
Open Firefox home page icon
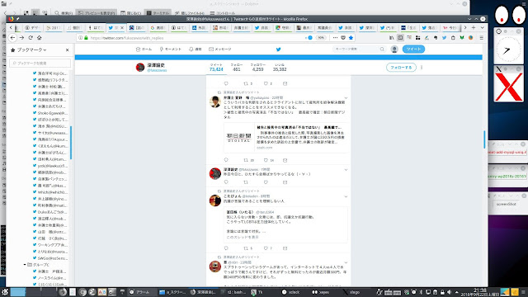[x=39, y=38]
